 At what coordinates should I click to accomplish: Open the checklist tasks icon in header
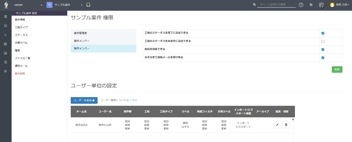pyautogui.click(x=311, y=5)
